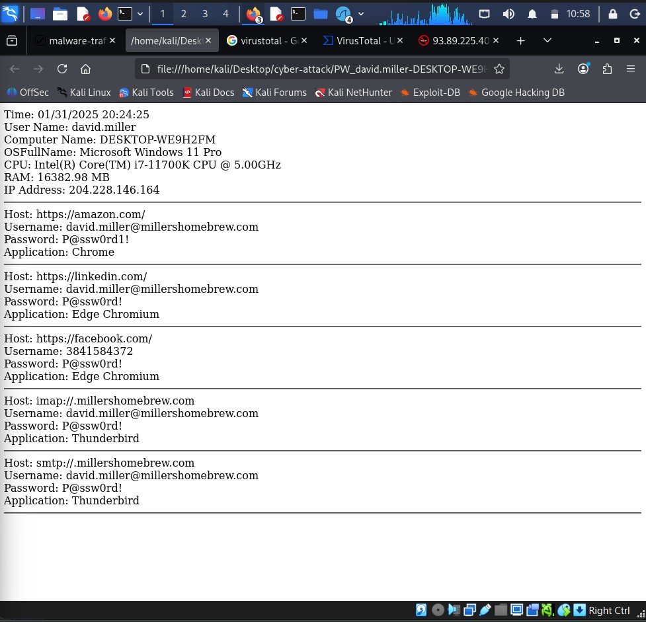Image resolution: width=646 pixels, height=622 pixels.
Task: Open the session logout icon
Action: point(635,14)
